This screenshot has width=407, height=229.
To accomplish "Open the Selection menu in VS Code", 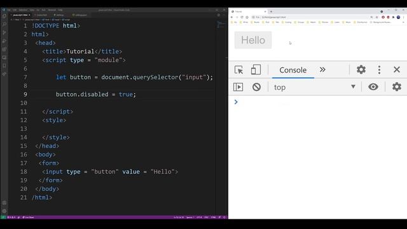I will (x=23, y=10).
